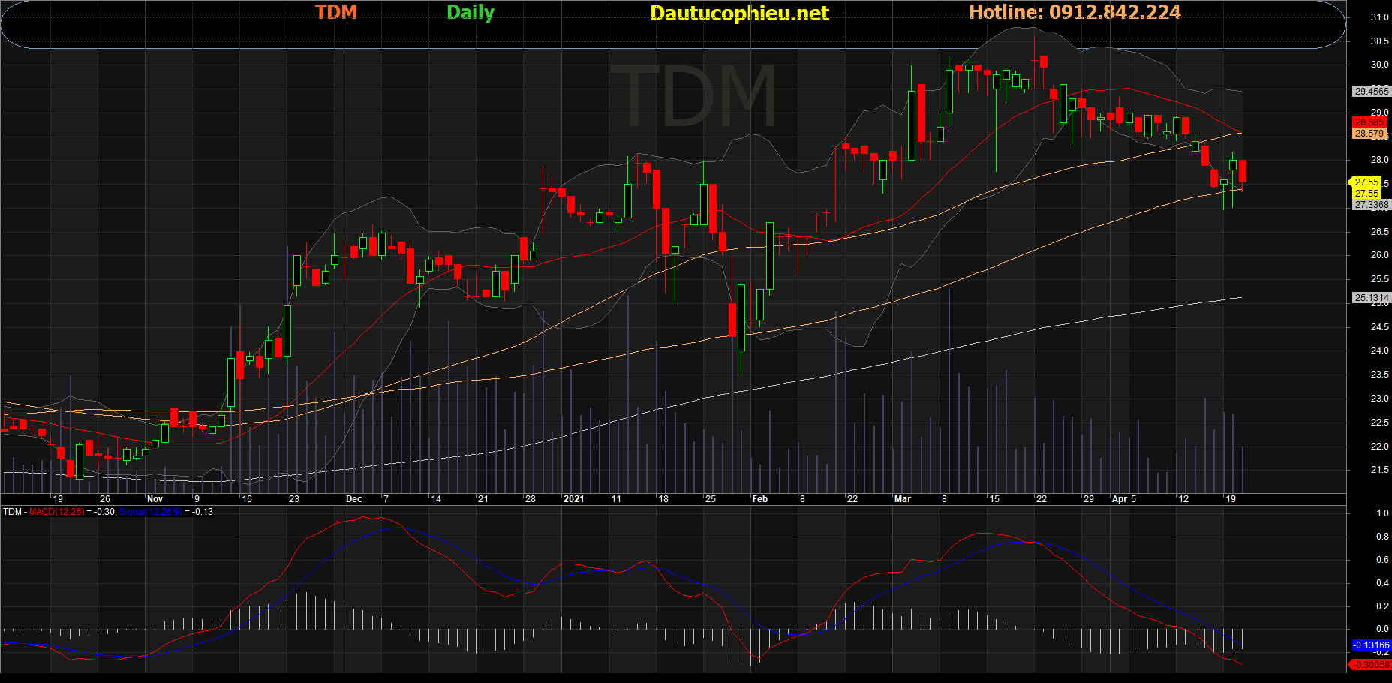Select the blue signal value -0.13166
Screen dimensions: 1392x683
[x=1371, y=645]
